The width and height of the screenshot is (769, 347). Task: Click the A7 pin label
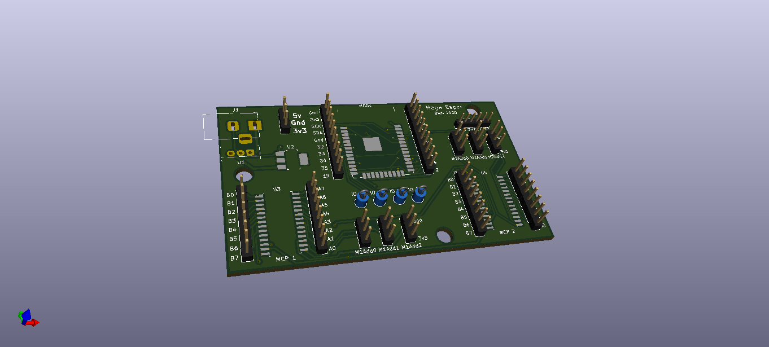pyautogui.click(x=322, y=188)
